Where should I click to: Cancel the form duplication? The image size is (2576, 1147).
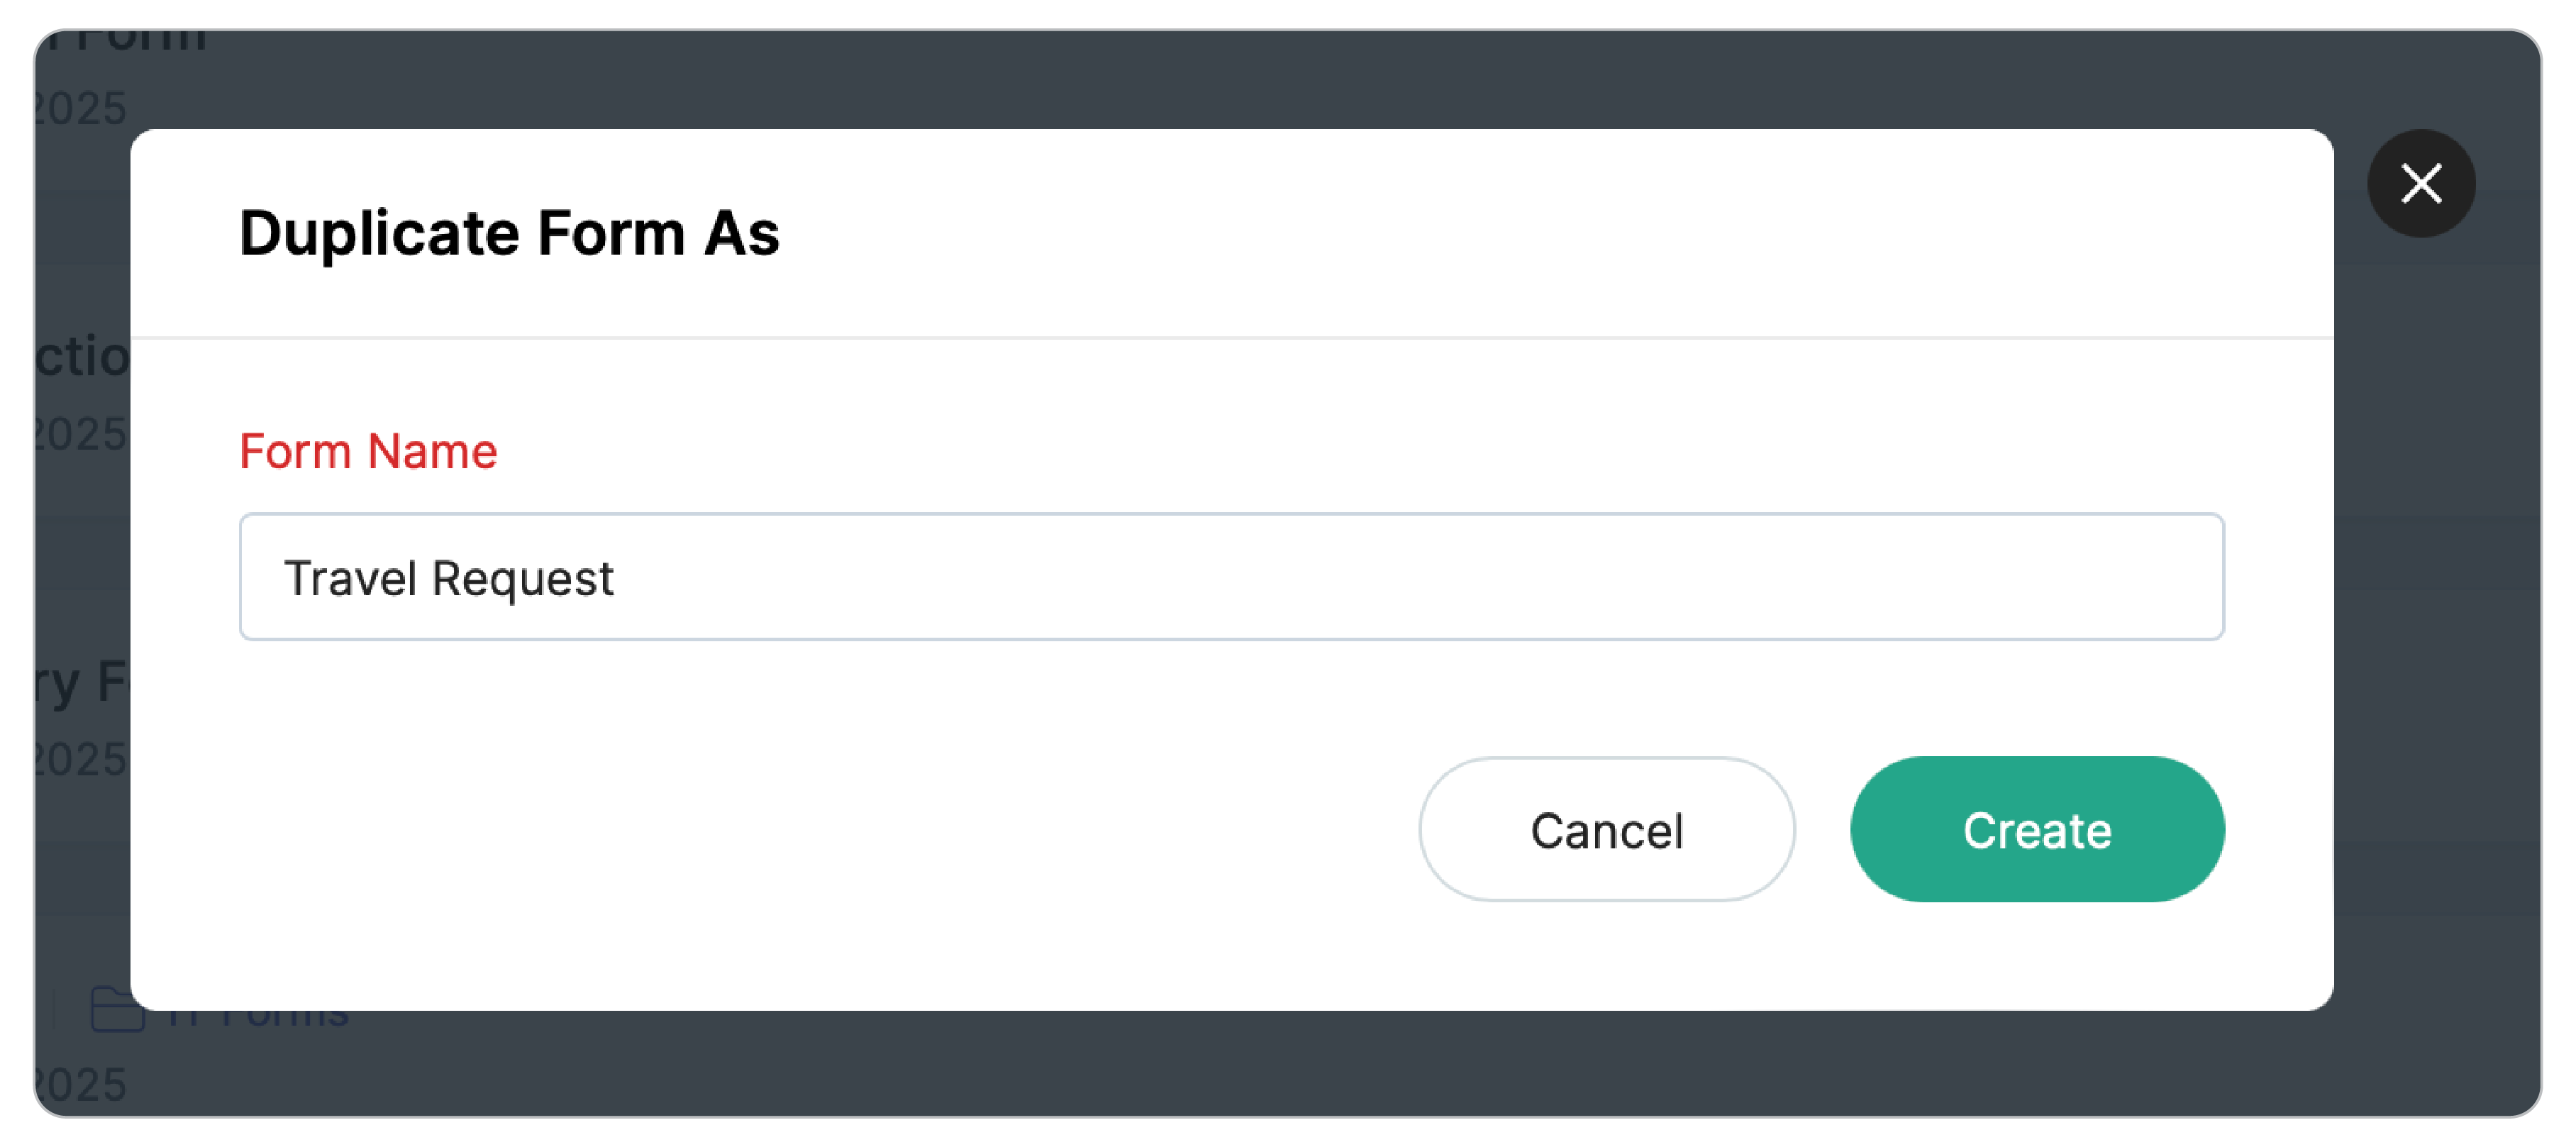pyautogui.click(x=1606, y=829)
